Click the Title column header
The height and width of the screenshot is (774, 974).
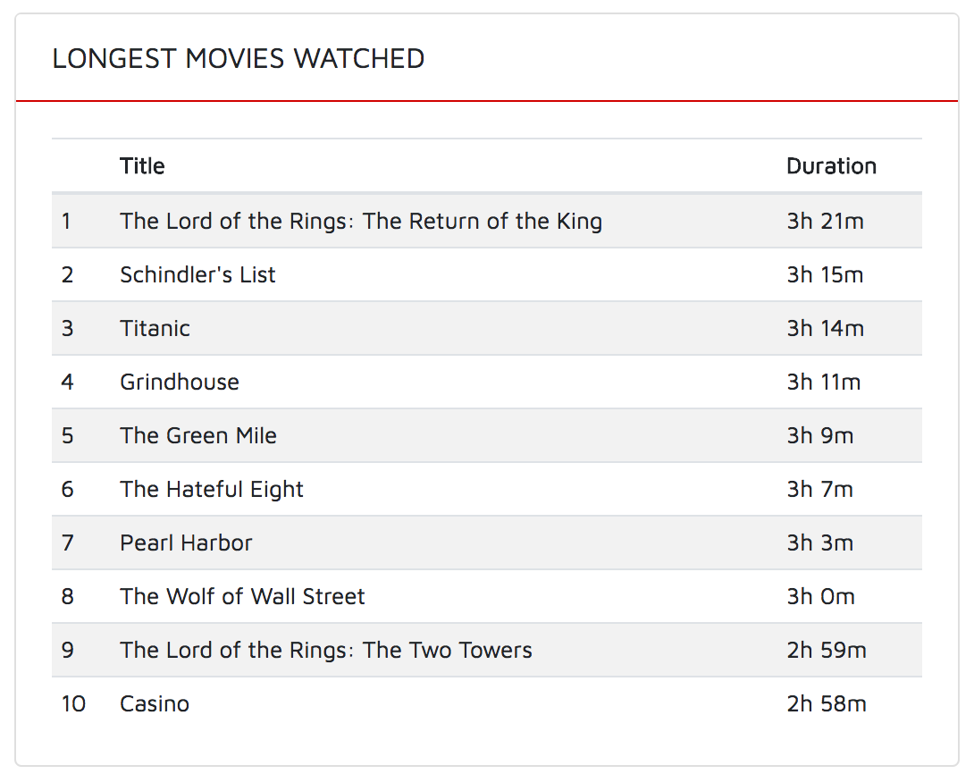click(142, 166)
